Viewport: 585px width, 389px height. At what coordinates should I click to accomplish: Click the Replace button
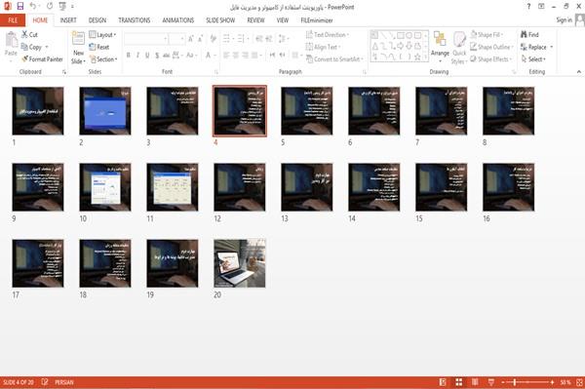pyautogui.click(x=536, y=47)
